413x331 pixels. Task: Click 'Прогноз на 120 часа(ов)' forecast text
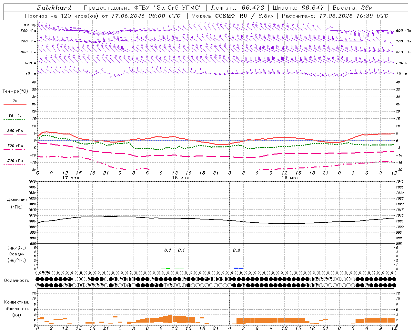(62, 16)
